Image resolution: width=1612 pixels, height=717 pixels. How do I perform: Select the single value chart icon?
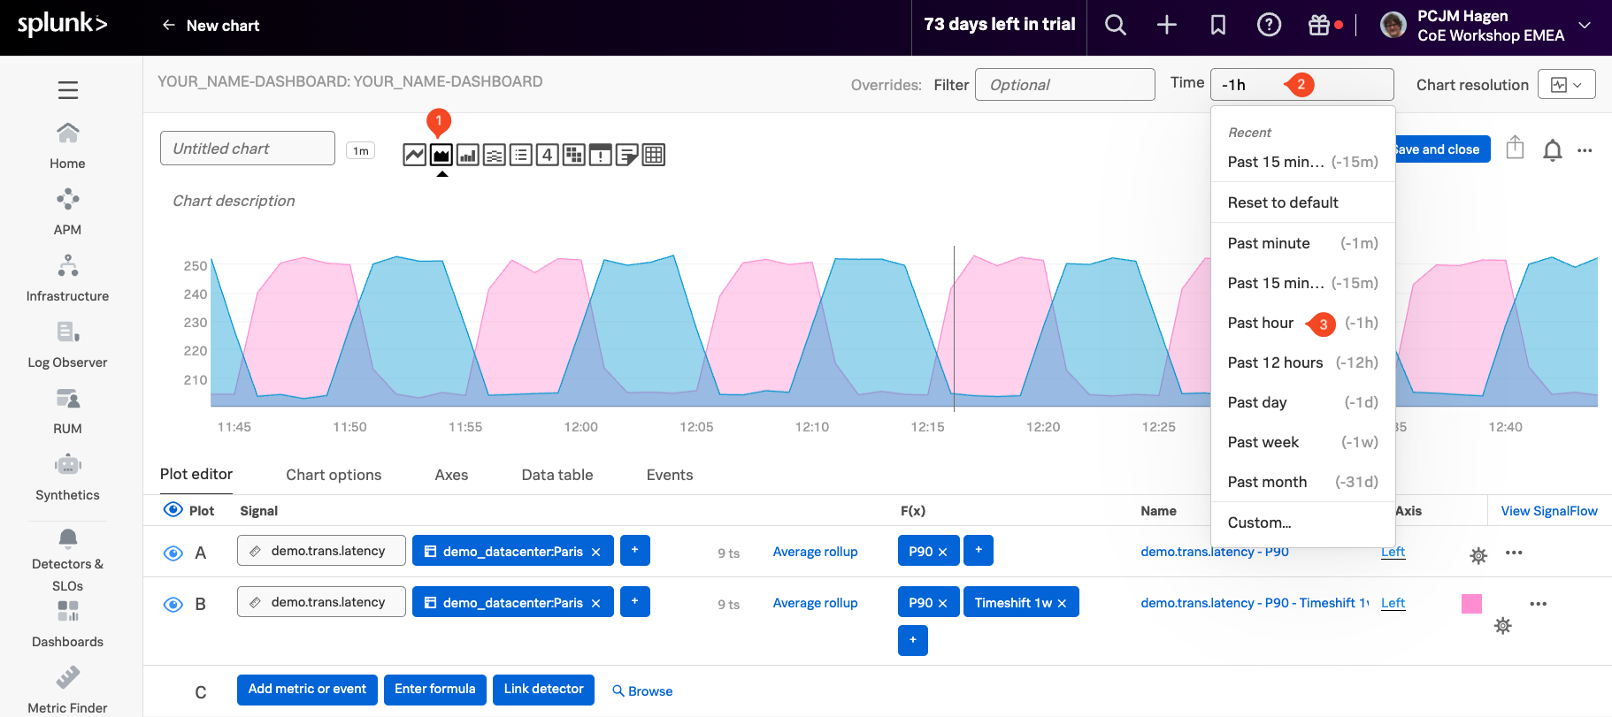(x=548, y=156)
